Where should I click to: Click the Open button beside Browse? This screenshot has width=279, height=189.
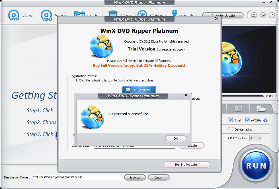(158, 177)
